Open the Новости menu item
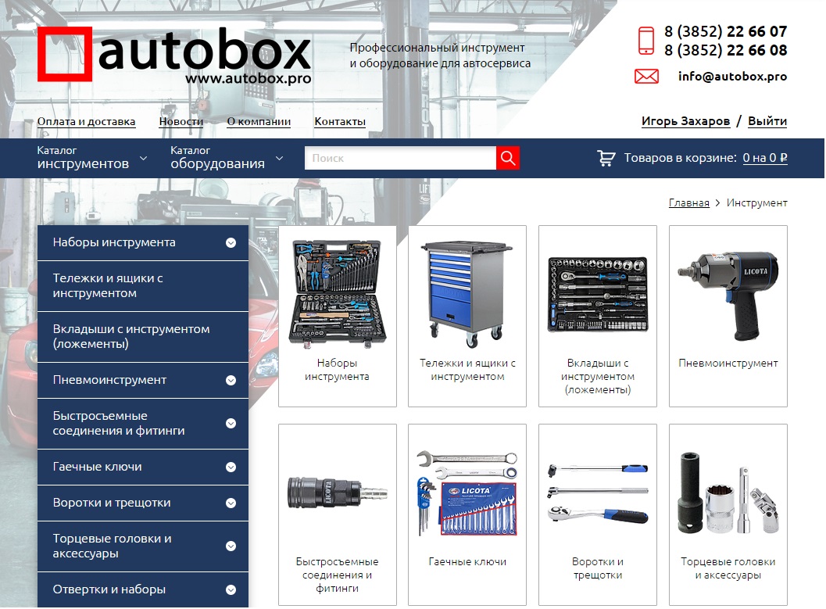 coord(181,122)
